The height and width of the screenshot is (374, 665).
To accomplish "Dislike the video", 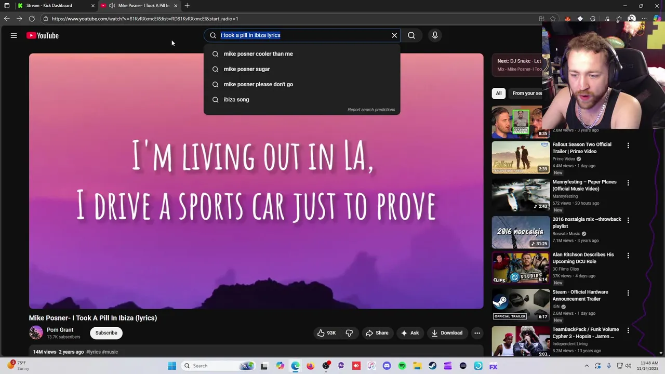I will click(x=349, y=333).
